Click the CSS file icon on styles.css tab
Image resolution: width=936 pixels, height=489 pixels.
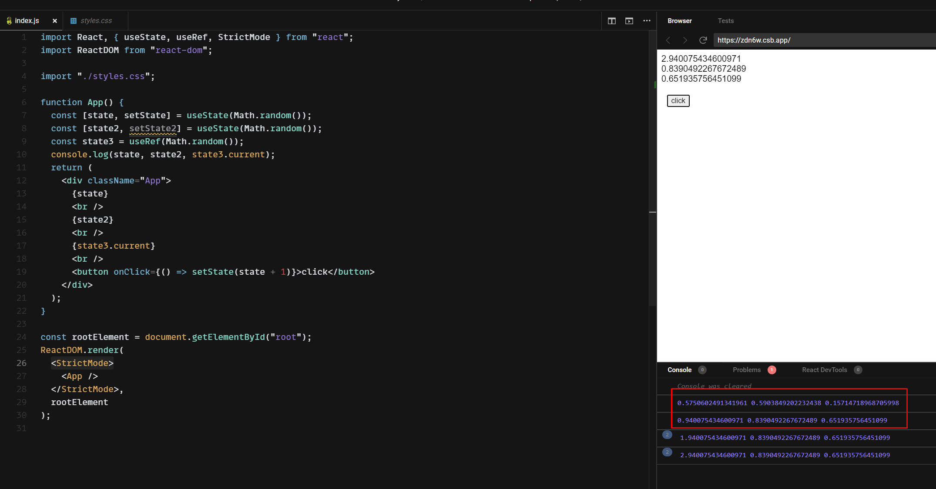click(73, 20)
